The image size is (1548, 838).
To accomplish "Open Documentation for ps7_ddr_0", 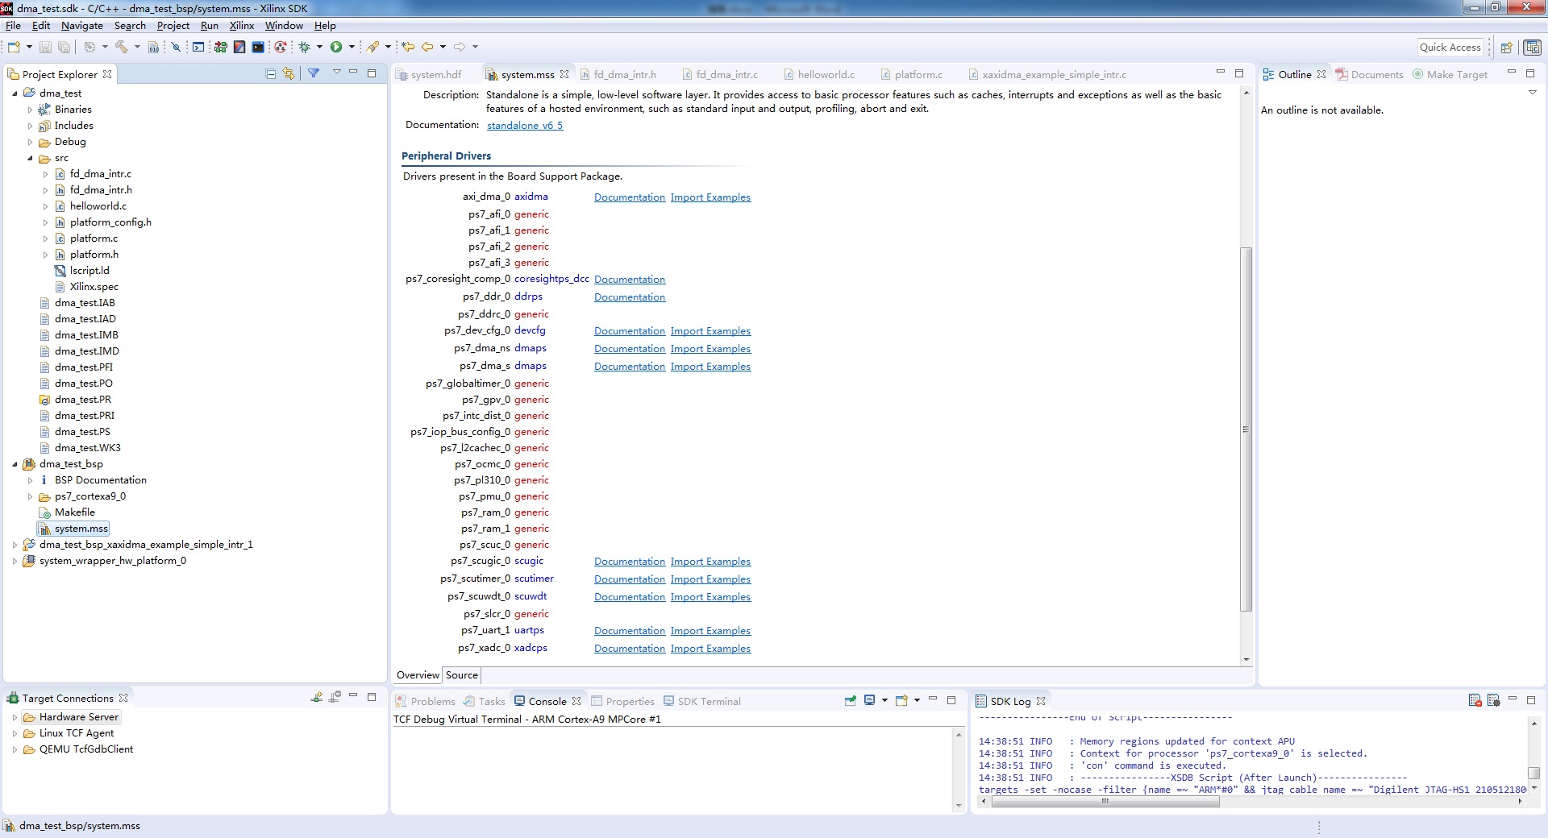I will tap(630, 297).
